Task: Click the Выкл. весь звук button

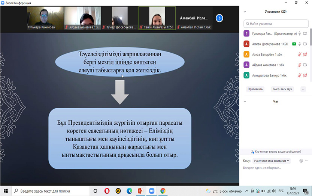Action: 282,89
